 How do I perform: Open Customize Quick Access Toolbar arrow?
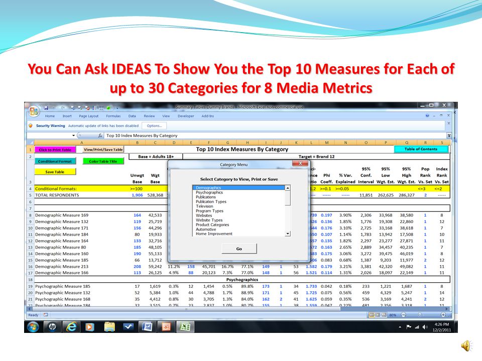[117, 108]
